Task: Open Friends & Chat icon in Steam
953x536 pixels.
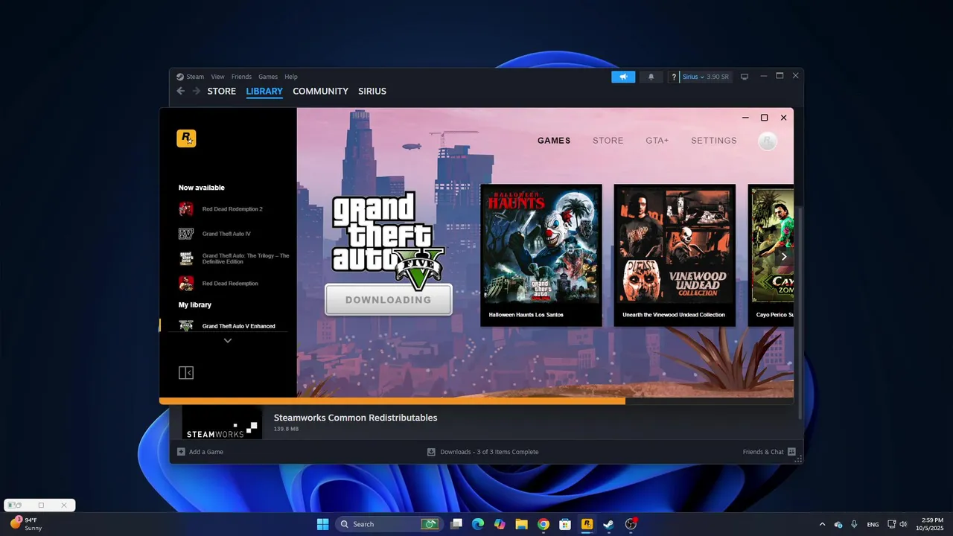Action: click(791, 452)
